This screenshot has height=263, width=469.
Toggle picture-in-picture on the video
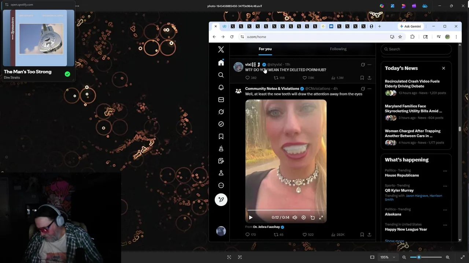click(x=313, y=217)
